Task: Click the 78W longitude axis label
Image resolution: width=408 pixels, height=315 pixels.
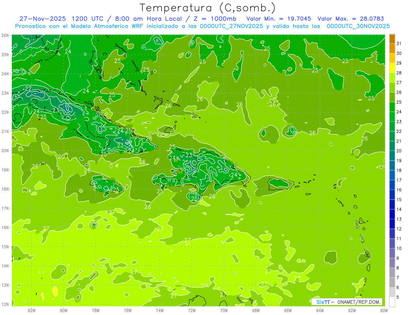Action: coord(96,310)
